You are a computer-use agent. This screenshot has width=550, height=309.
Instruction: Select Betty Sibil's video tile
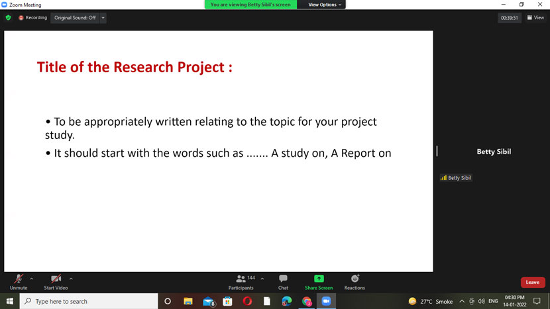click(494, 152)
